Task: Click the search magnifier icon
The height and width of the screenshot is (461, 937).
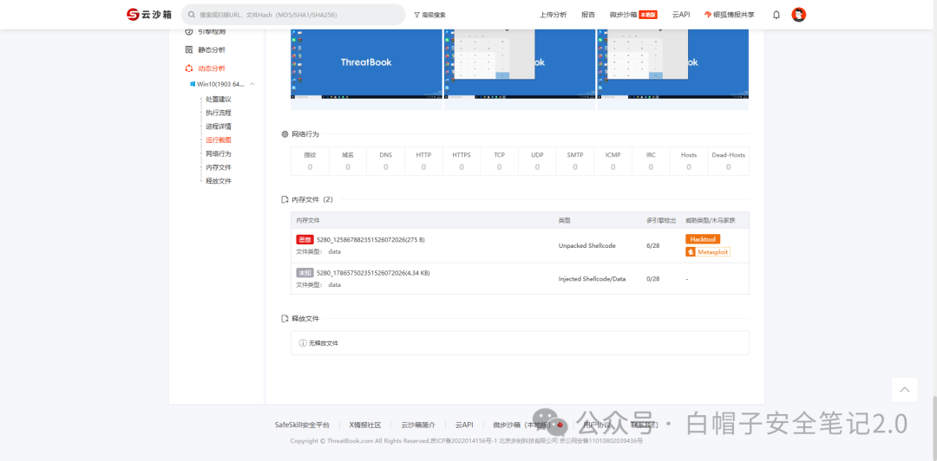Action: pos(191,15)
